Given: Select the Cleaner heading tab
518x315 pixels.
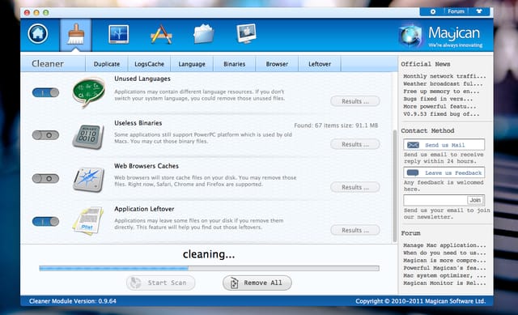Looking at the screenshot, I should [x=48, y=64].
